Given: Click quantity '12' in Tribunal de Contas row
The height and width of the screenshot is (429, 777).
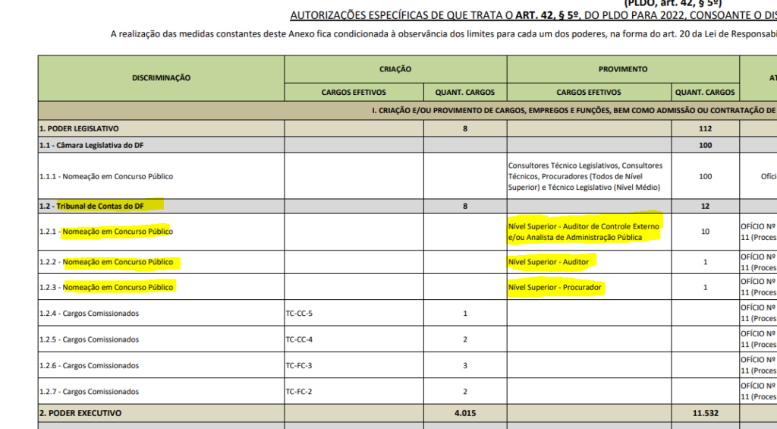Looking at the screenshot, I should [x=705, y=206].
